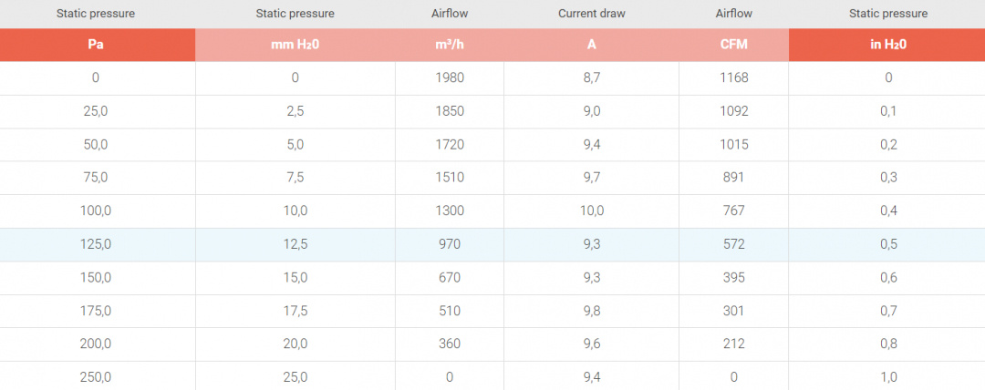Click the 250,0 Pa static pressure cell
Image resolution: width=985 pixels, height=390 pixels.
coord(96,376)
